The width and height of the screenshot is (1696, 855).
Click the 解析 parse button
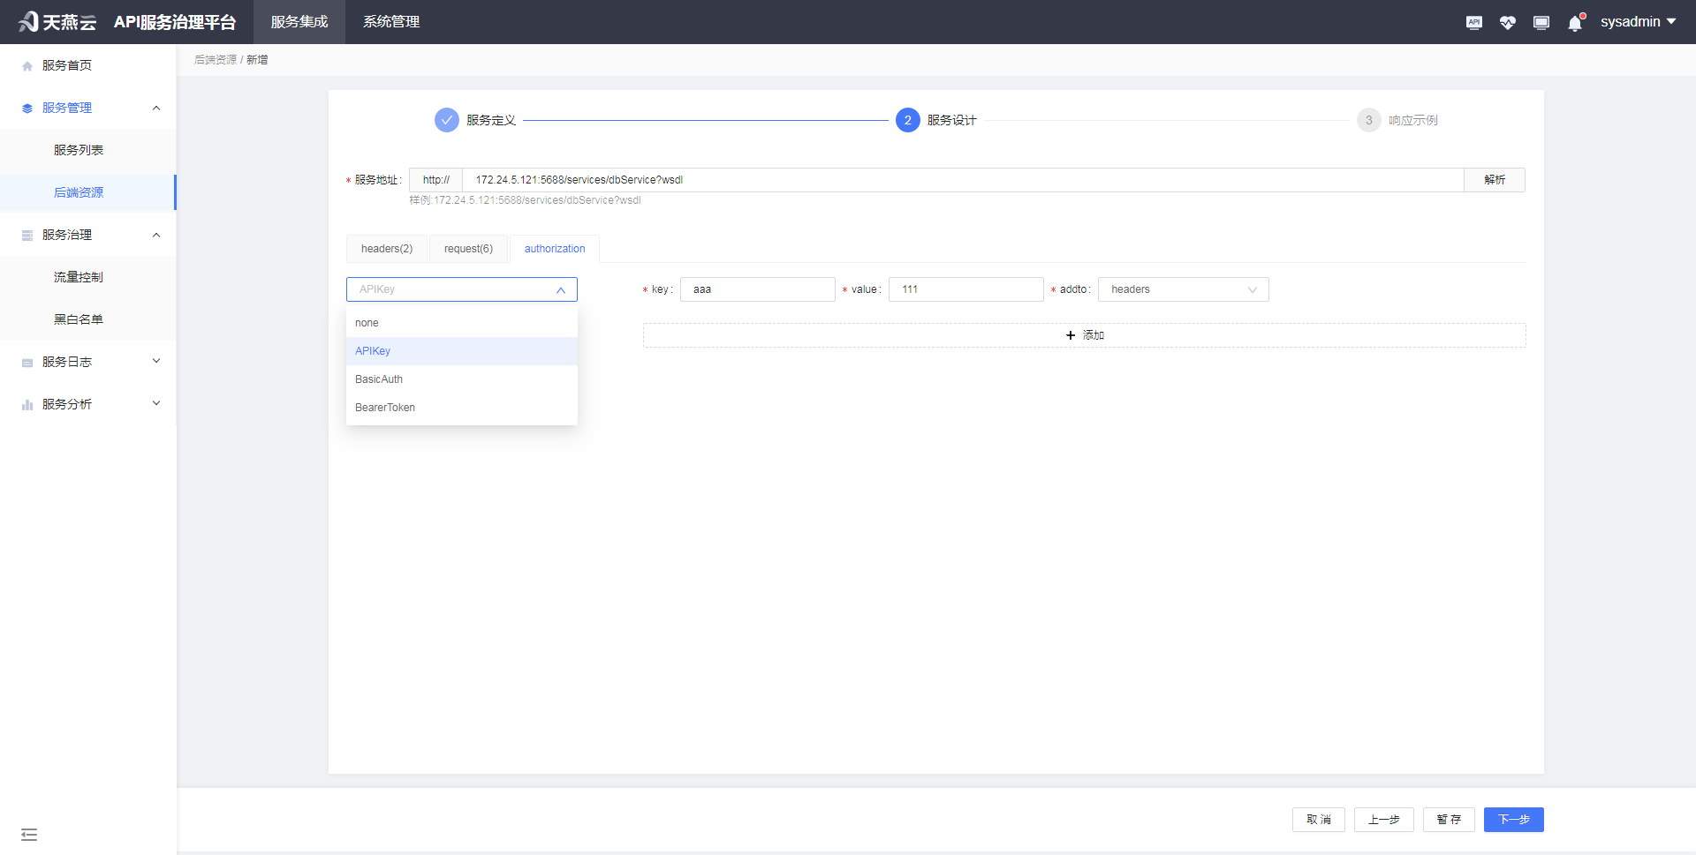(x=1495, y=179)
